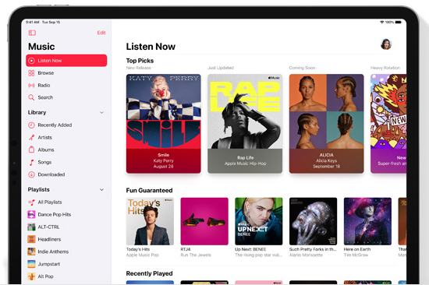Click "Apple Music Pop" subtitle

pyautogui.click(x=142, y=255)
